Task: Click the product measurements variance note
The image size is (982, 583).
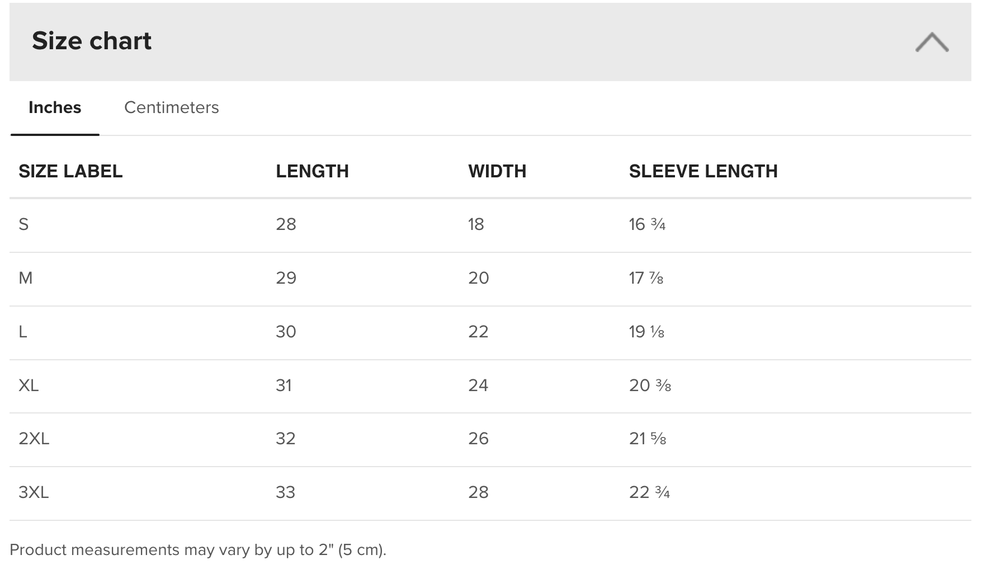Action: pos(198,550)
